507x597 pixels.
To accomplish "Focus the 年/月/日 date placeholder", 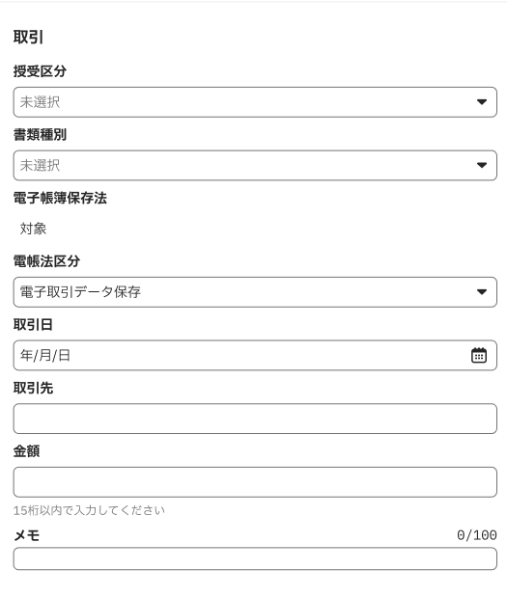I will (45, 355).
